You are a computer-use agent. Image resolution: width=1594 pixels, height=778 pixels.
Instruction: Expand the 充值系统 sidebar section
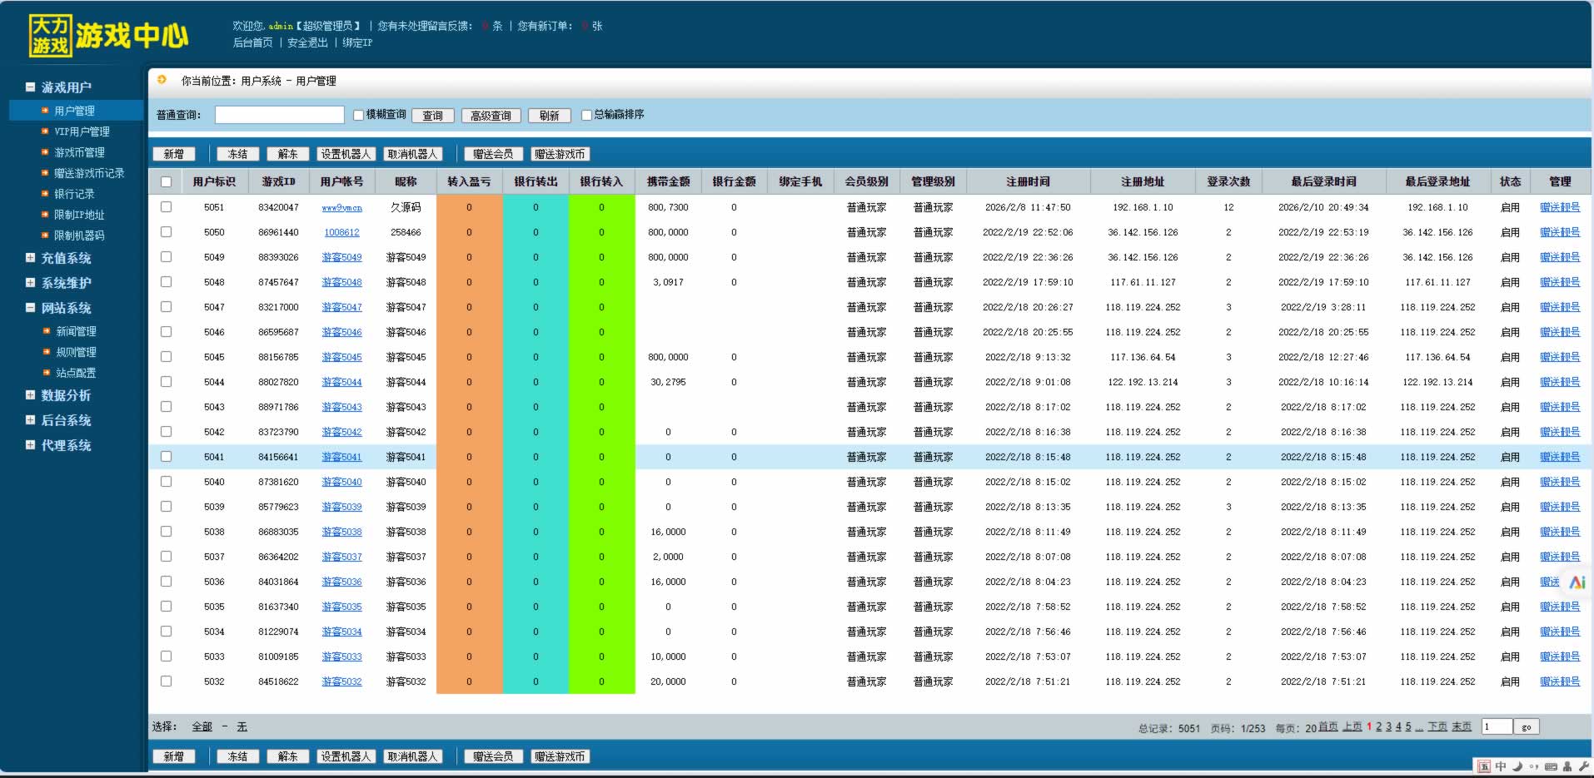[x=30, y=258]
